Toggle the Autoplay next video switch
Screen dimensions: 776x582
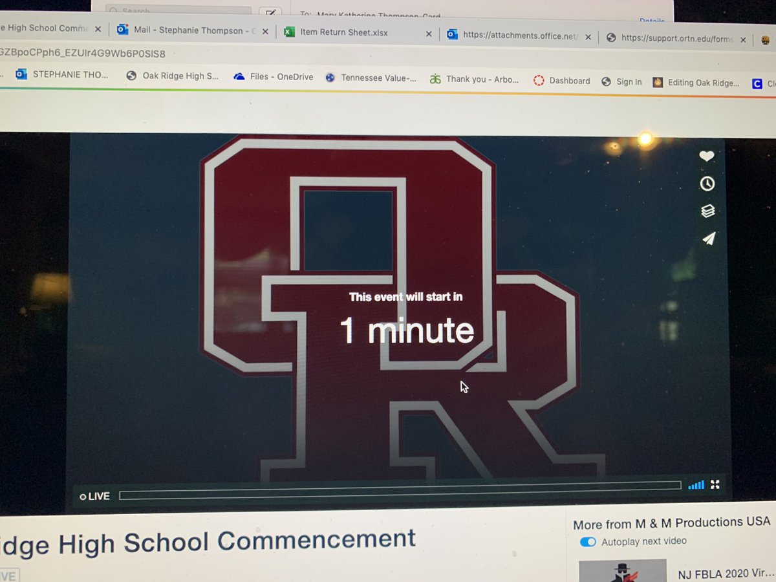point(588,542)
